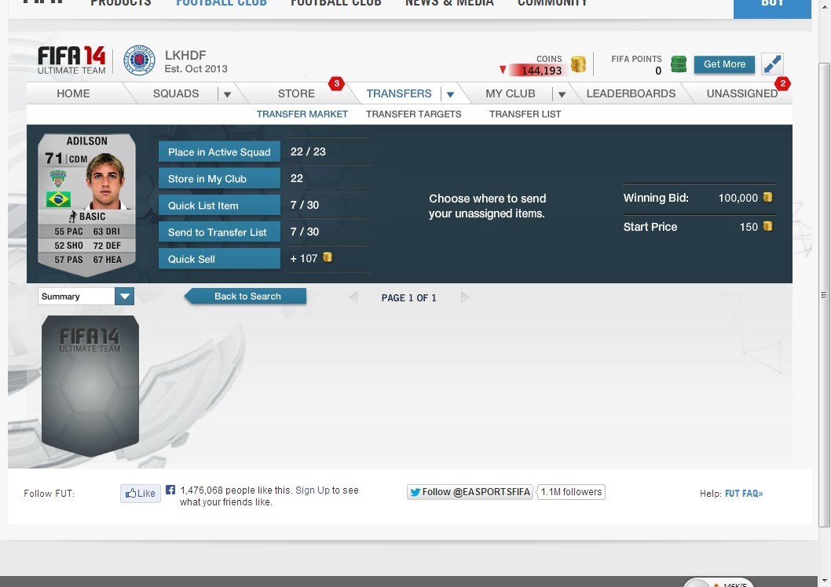The width and height of the screenshot is (831, 587).
Task: Click the coin icon next to Quick Sell +107
Action: coord(328,257)
